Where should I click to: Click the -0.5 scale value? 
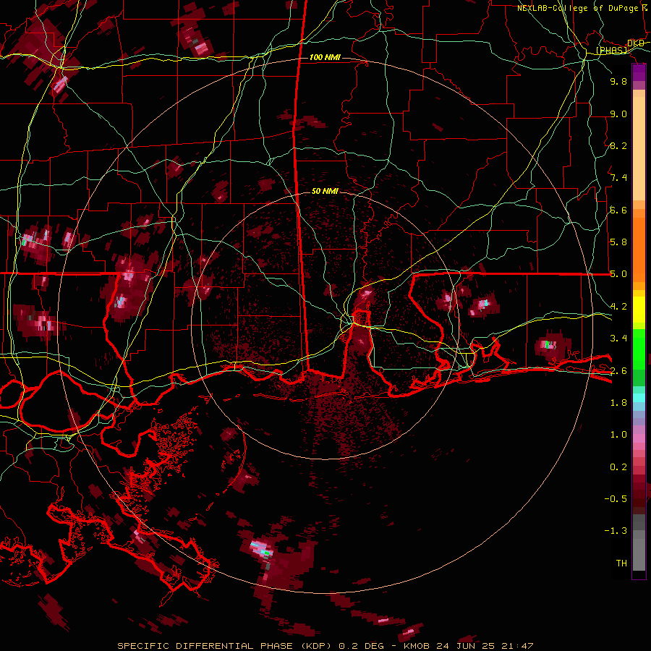click(x=616, y=499)
